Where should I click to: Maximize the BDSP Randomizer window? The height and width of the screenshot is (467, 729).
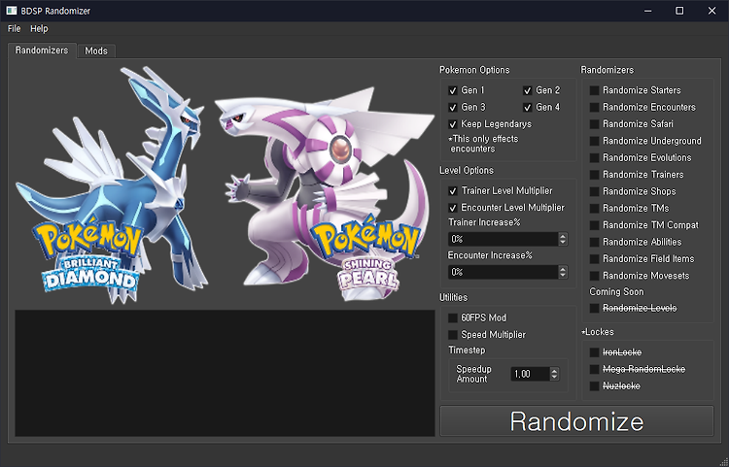pyautogui.click(x=679, y=11)
